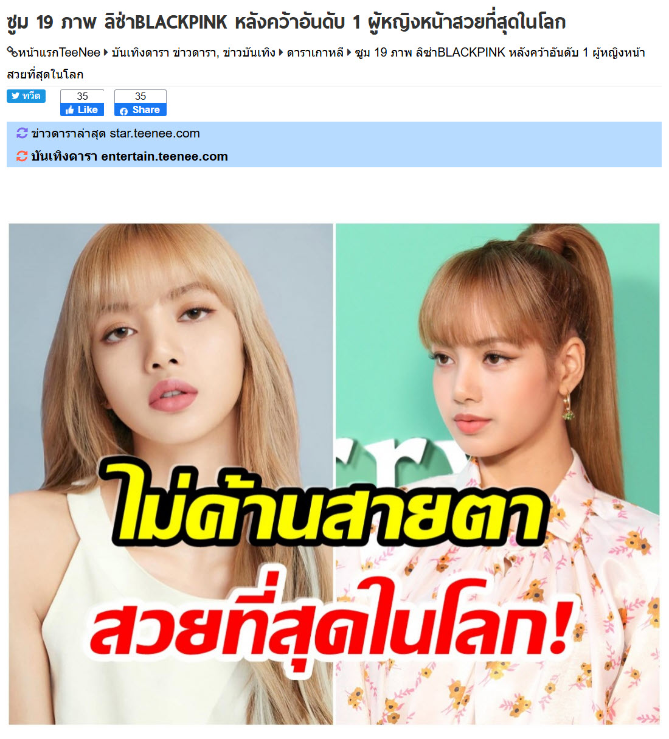The image size is (669, 739).
Task: Go to the ดาราเกาหลี category link
Action: (315, 53)
